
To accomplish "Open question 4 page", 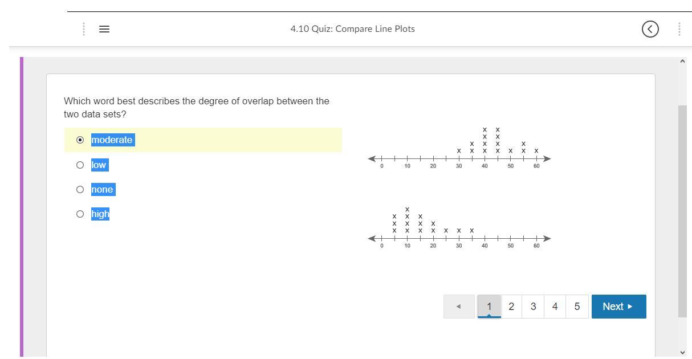I will click(x=555, y=307).
